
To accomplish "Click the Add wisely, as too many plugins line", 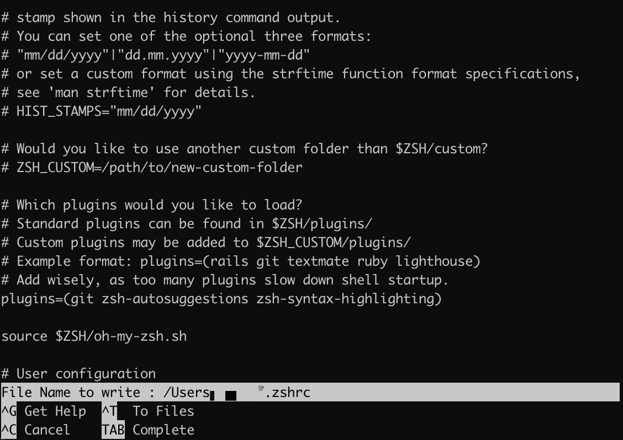I will [225, 280].
